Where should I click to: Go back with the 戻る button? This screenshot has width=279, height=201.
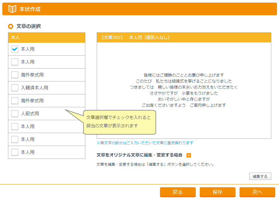[x=178, y=192]
